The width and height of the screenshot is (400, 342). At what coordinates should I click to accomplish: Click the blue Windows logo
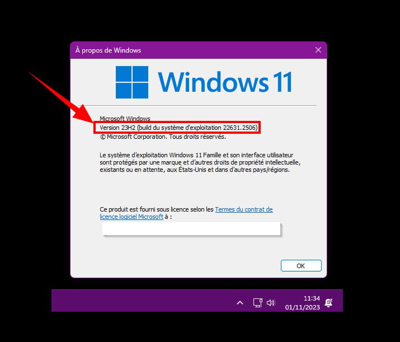tap(132, 82)
